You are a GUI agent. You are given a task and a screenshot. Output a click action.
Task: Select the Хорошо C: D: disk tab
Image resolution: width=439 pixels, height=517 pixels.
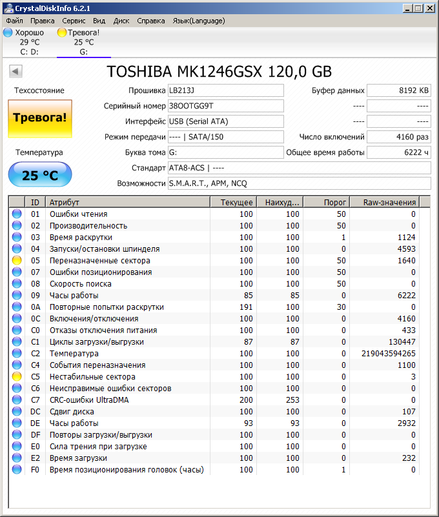pyautogui.click(x=29, y=42)
